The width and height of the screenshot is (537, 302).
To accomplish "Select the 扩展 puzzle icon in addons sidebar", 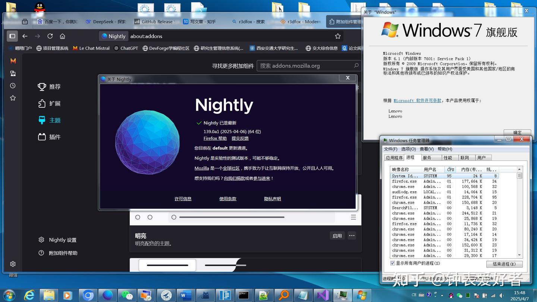I will coord(43,103).
